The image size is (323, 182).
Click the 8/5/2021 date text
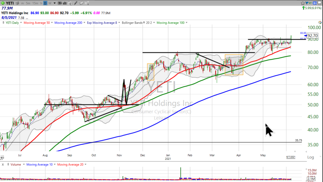click(9, 18)
